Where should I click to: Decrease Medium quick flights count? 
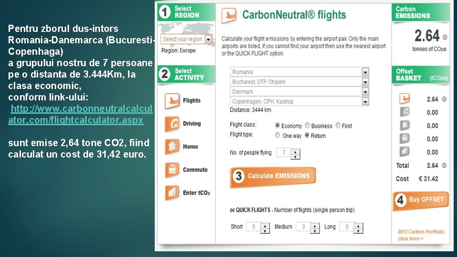coord(315,231)
